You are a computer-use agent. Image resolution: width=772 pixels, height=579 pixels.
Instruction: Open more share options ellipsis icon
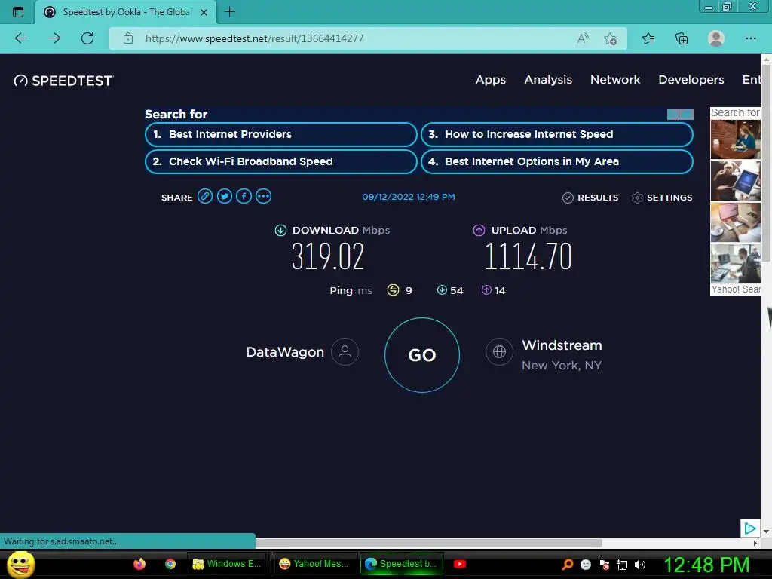(263, 197)
